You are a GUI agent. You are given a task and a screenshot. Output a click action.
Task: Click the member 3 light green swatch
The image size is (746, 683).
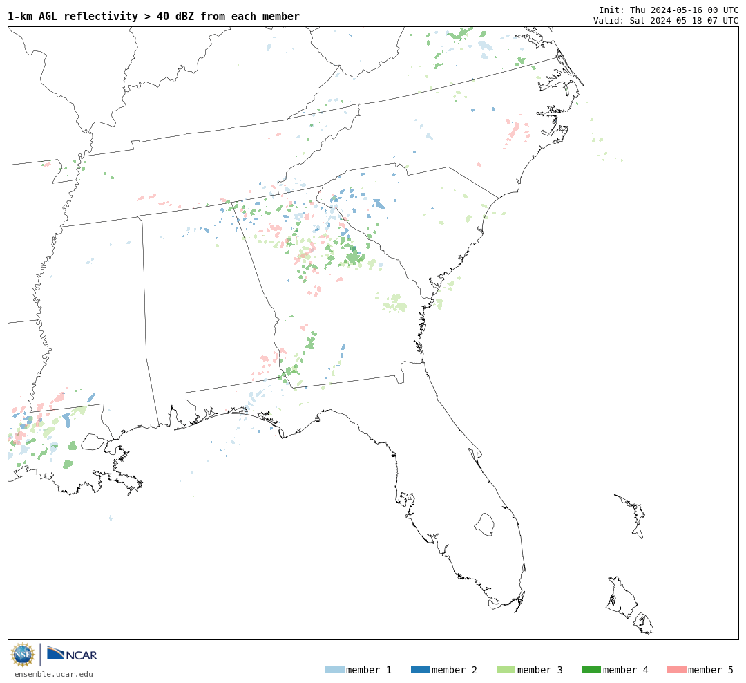click(x=506, y=670)
